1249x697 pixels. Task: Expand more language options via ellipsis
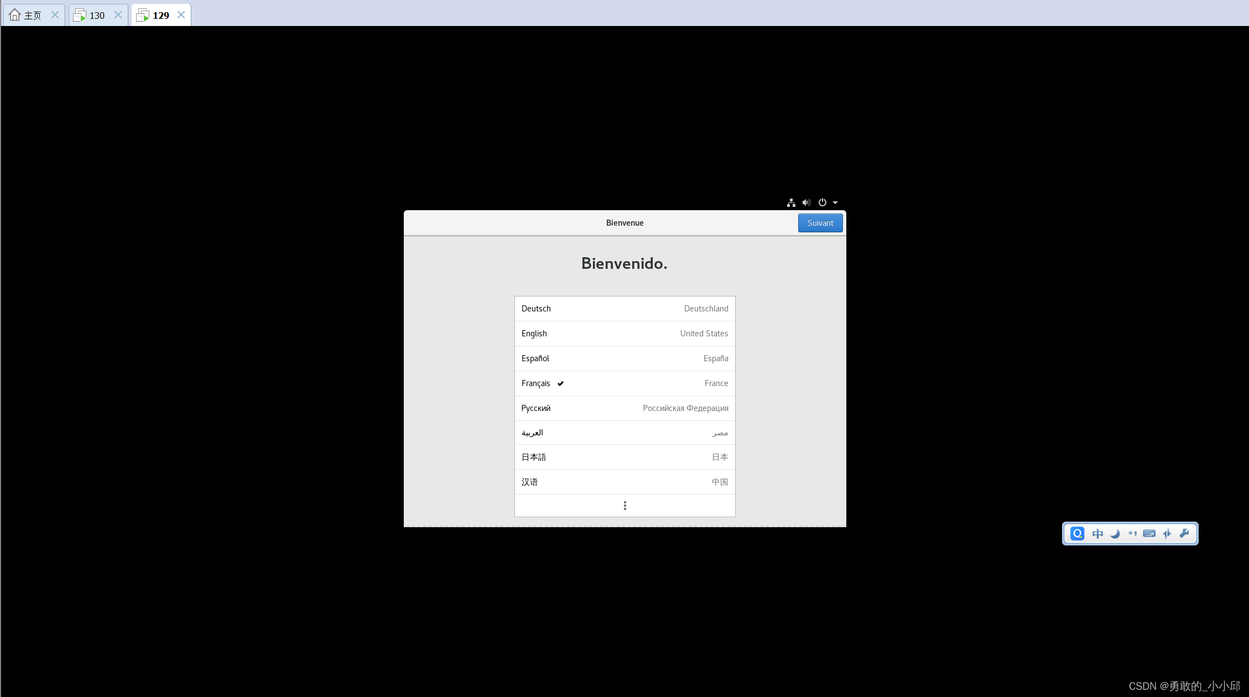624,504
